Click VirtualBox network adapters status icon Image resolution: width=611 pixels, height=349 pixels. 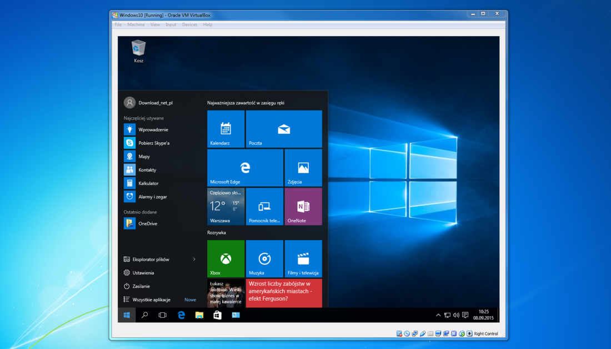pyautogui.click(x=414, y=333)
